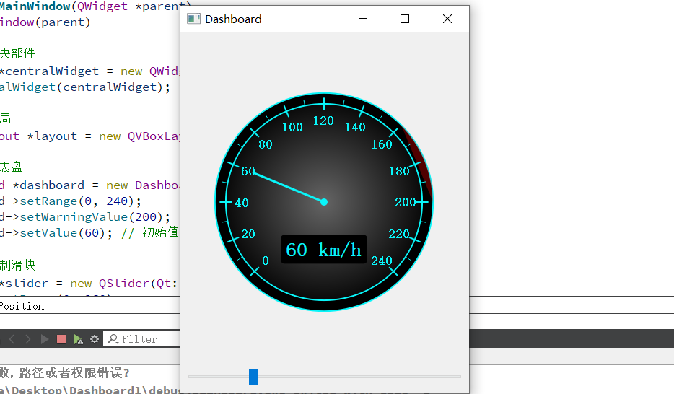Stop the running program with the red square
This screenshot has width=674, height=394.
[x=61, y=339]
